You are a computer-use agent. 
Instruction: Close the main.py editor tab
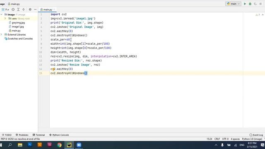click(54, 10)
